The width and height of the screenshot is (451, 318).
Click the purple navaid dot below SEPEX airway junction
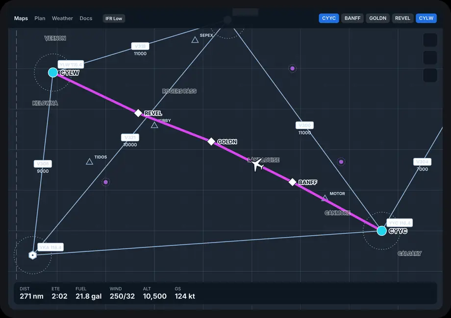pos(292,69)
